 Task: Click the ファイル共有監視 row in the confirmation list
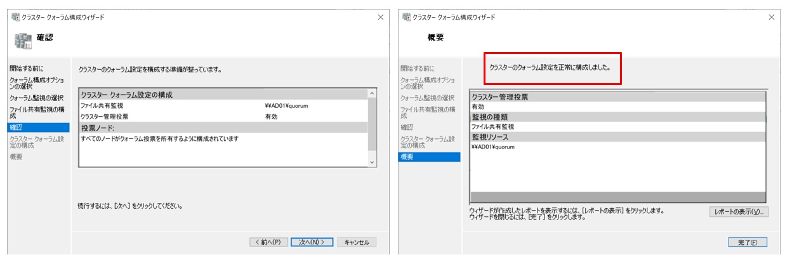(102, 106)
